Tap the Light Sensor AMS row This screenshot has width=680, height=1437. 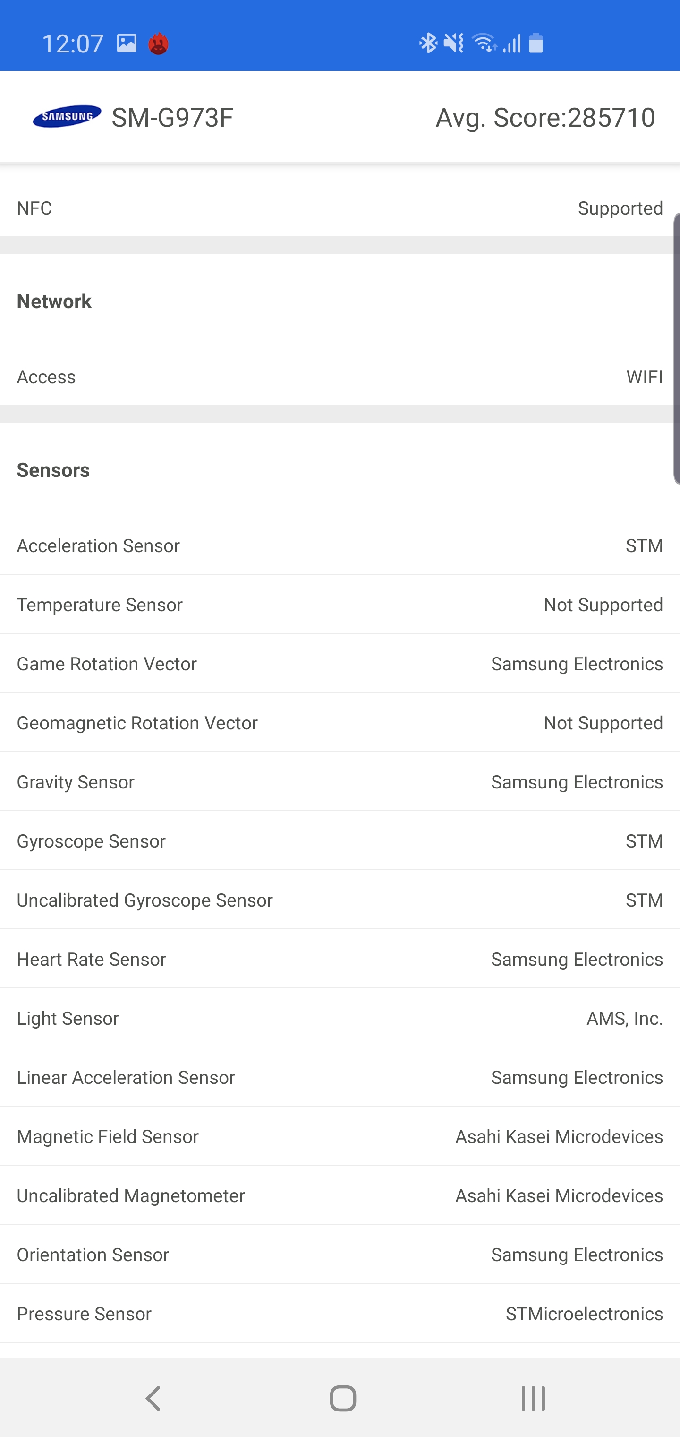[x=340, y=1018]
